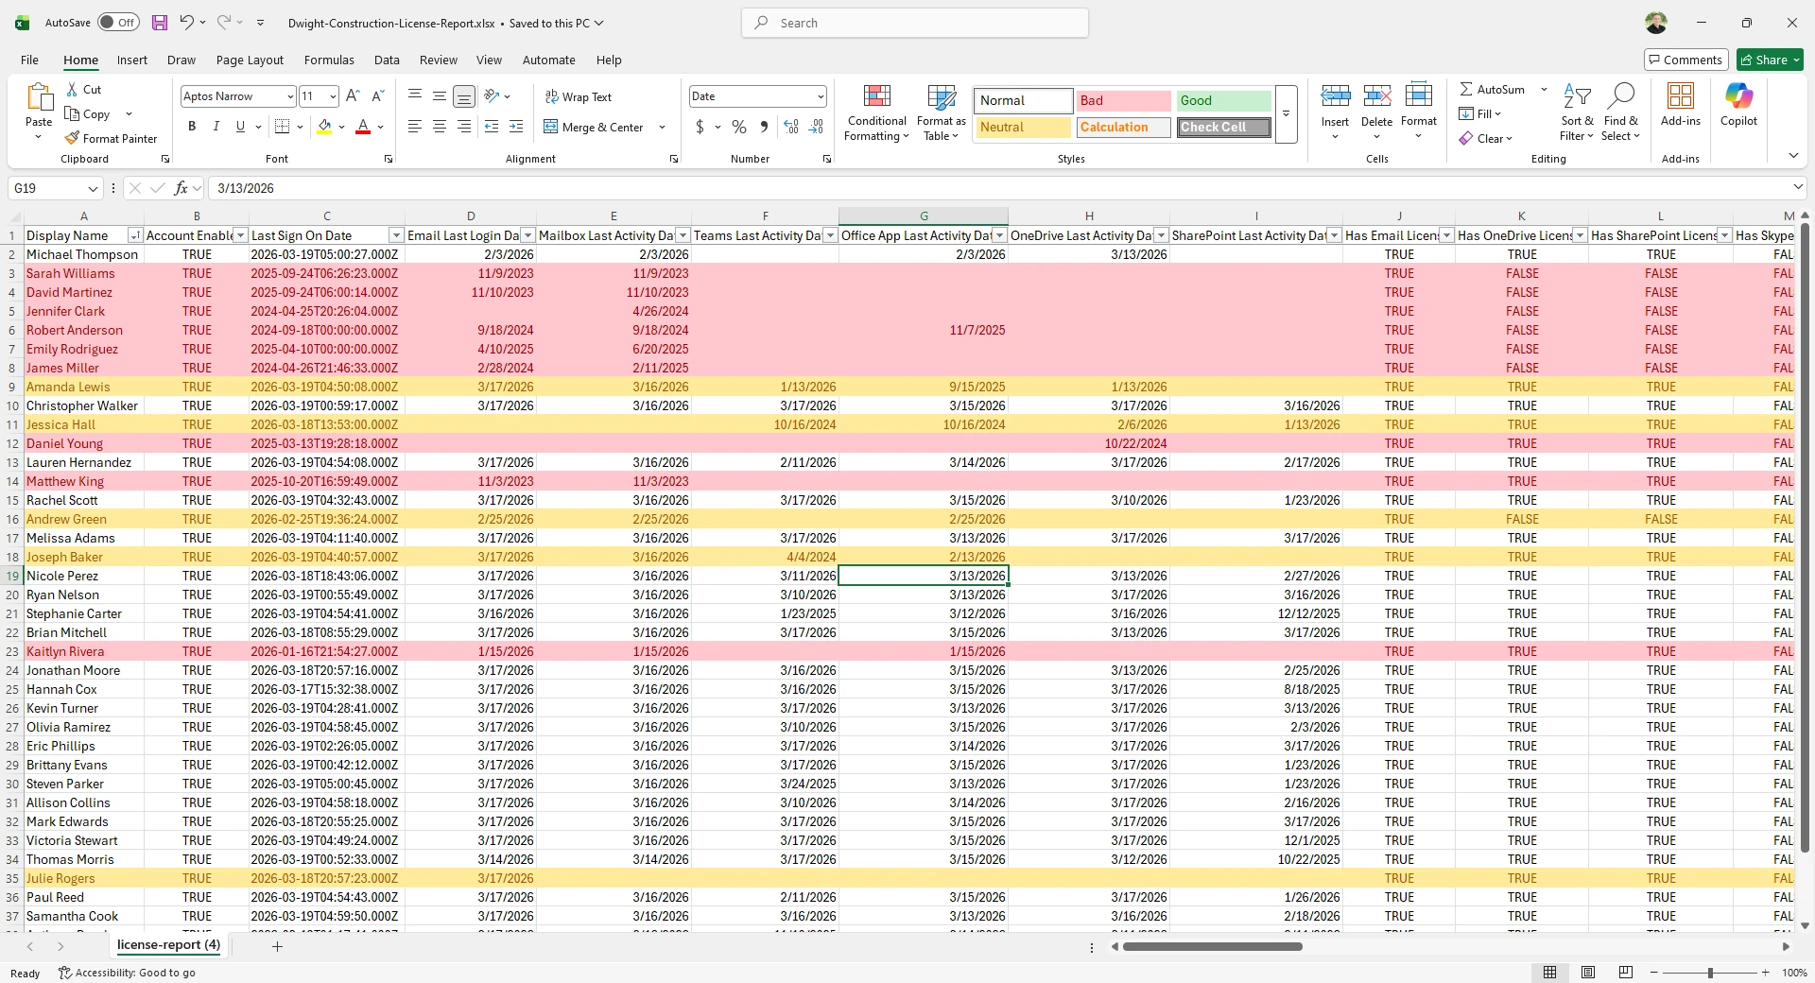
Task: Pick the red font color swatch
Action: pos(362,132)
